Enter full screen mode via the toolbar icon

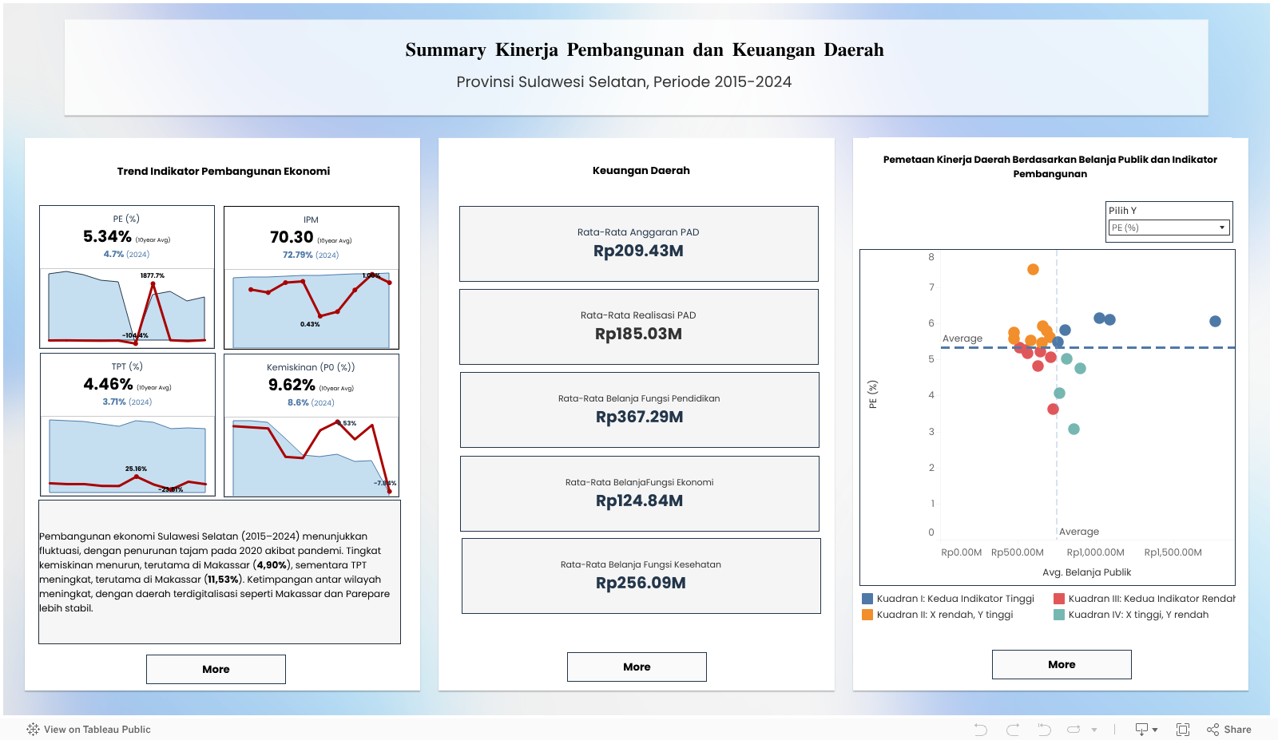pyautogui.click(x=1183, y=729)
